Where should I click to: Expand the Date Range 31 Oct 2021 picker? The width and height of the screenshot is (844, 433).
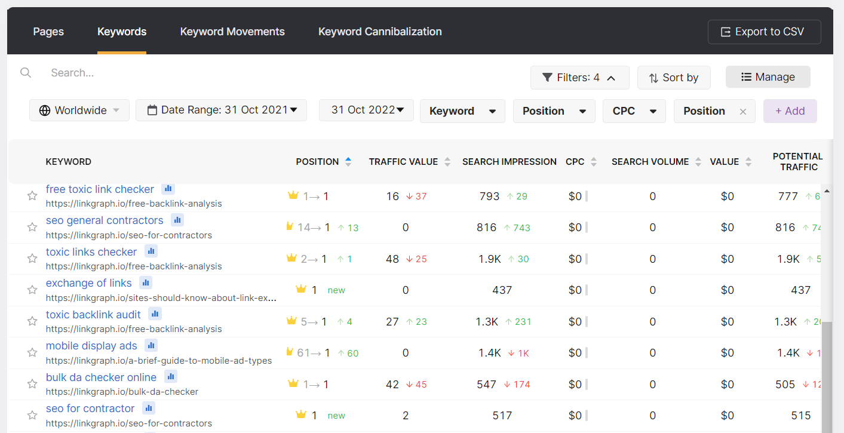coord(221,110)
